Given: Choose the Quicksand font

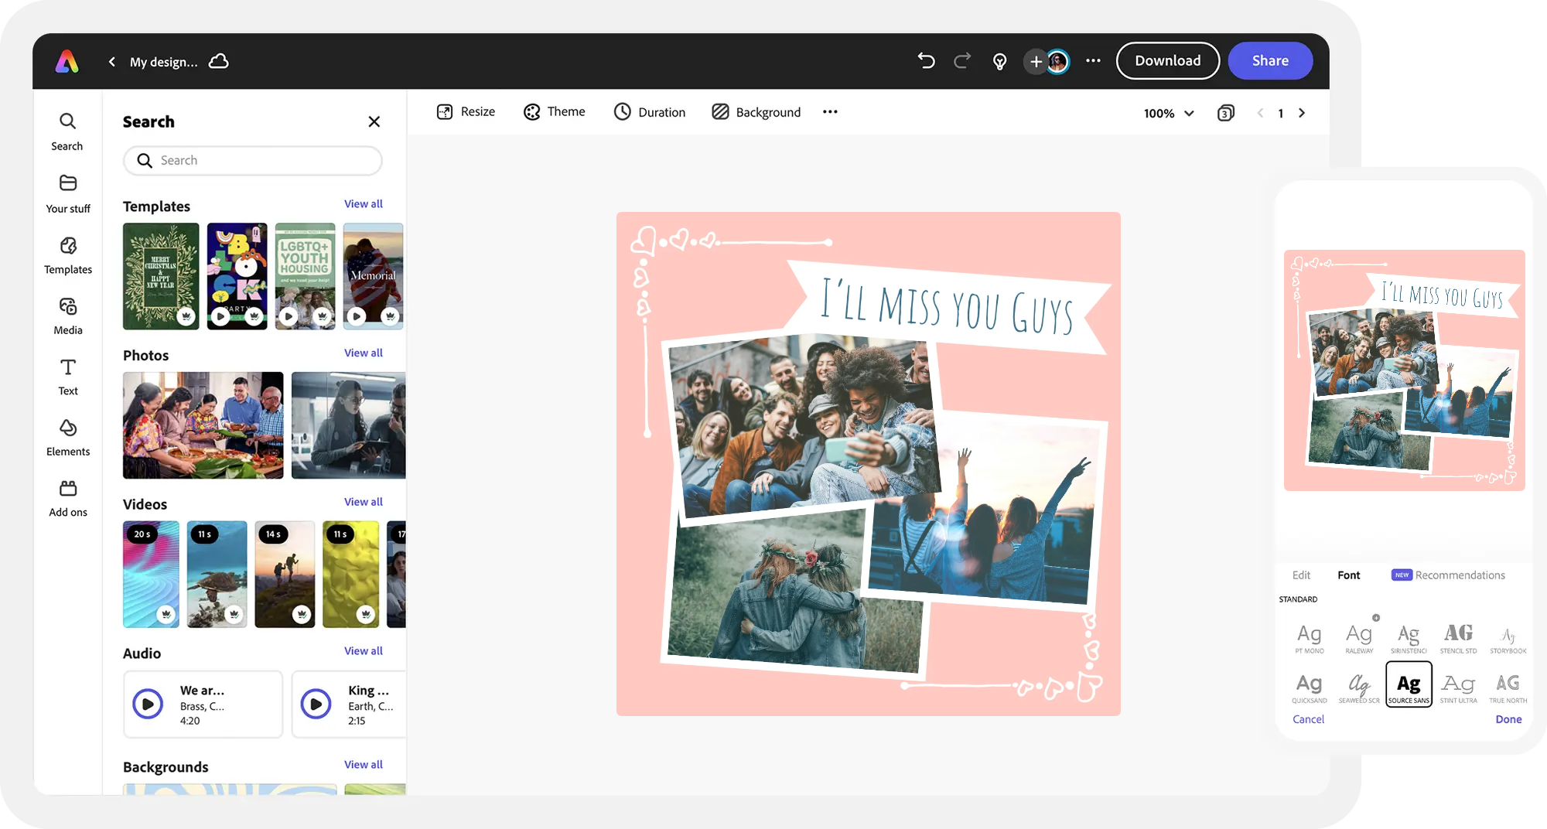Looking at the screenshot, I should click(1310, 688).
